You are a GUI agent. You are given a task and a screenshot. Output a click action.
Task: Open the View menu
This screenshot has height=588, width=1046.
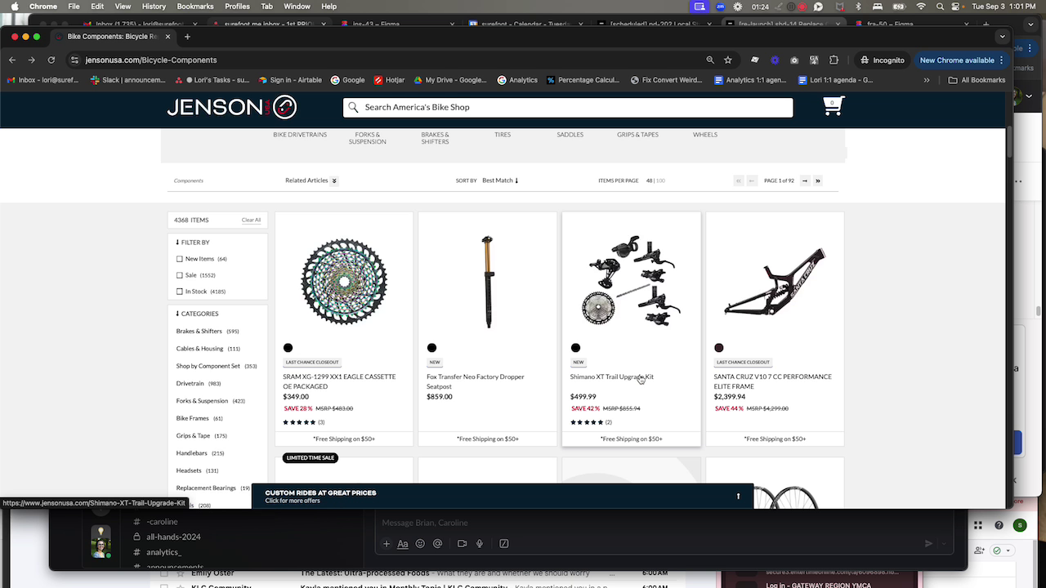click(123, 7)
